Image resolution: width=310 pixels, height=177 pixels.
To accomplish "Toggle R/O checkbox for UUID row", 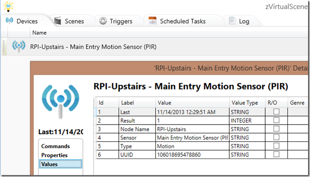I will click(276, 154).
